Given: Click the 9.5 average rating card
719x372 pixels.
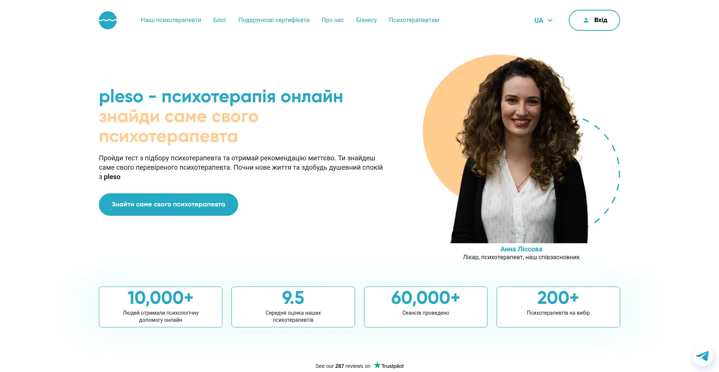Looking at the screenshot, I should tap(293, 307).
